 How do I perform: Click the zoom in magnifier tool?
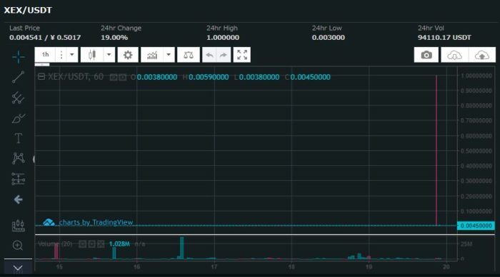click(x=18, y=245)
